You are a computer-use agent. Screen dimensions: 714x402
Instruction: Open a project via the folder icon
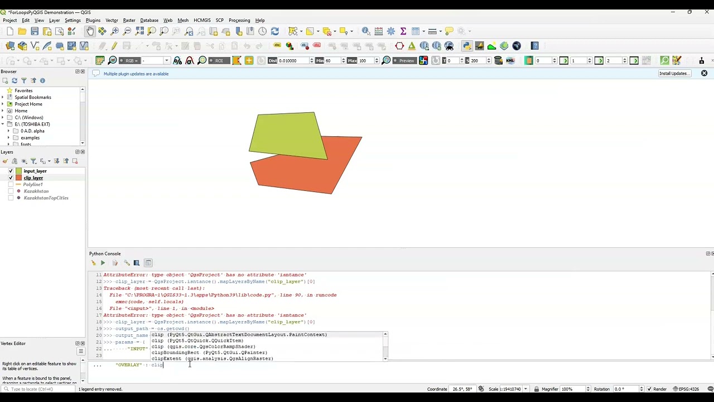click(22, 31)
